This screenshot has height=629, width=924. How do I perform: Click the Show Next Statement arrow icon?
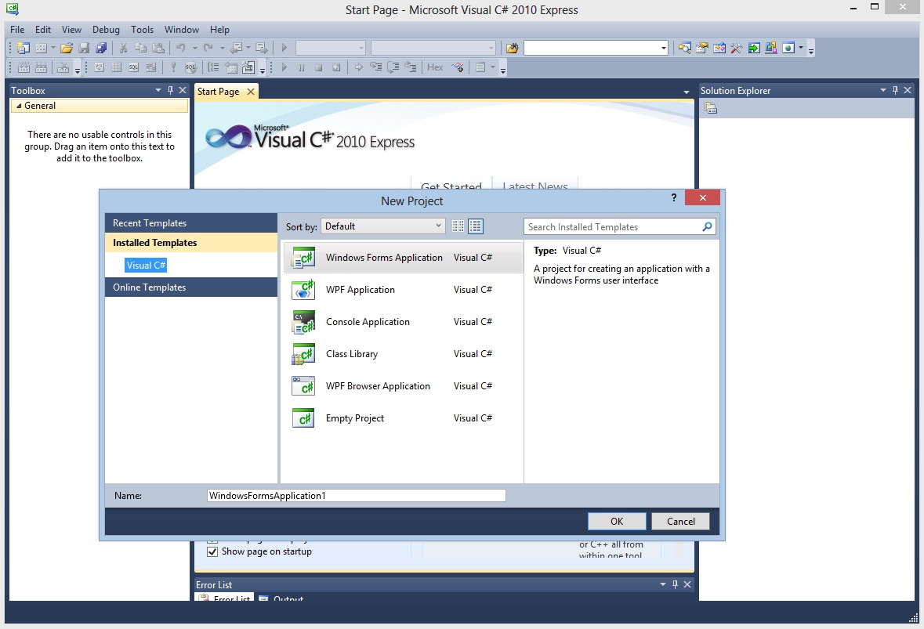[358, 67]
